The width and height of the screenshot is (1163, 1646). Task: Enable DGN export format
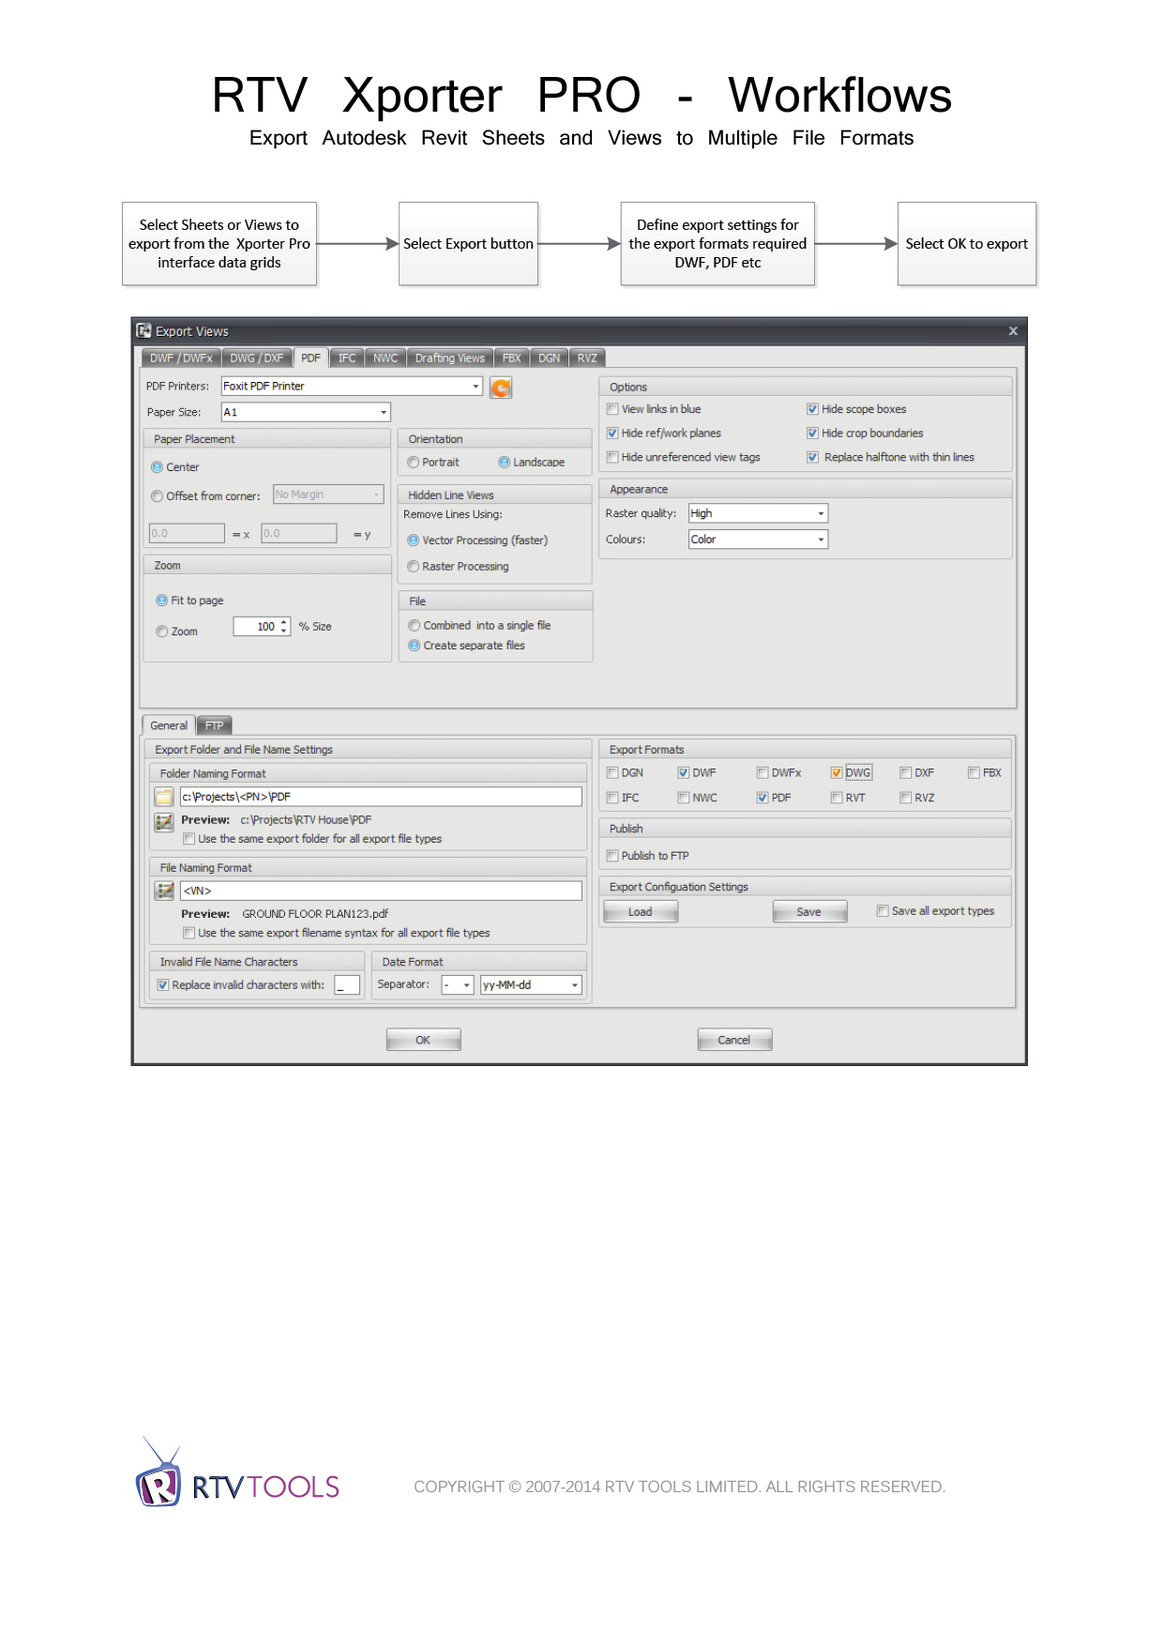612,773
